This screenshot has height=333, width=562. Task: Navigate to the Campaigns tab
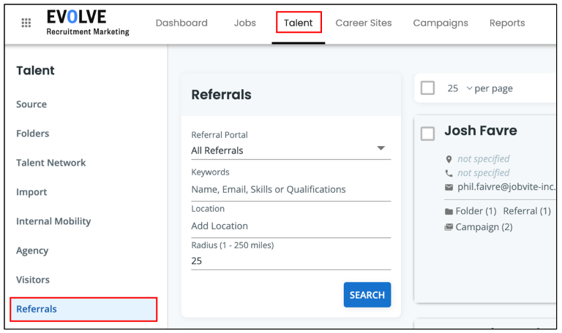(x=441, y=23)
